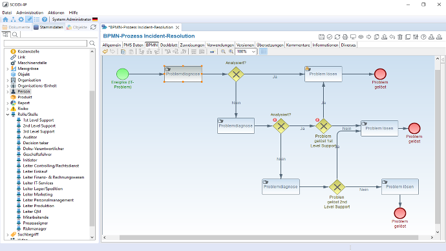Viewport: 446px width, 251px height.
Task: Open the 100% zoom level dropdown
Action: coord(253,52)
